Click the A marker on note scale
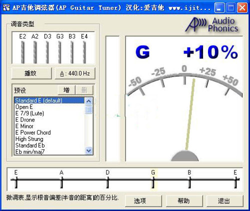The height and width of the screenshot is (211, 250). click(x=61, y=179)
